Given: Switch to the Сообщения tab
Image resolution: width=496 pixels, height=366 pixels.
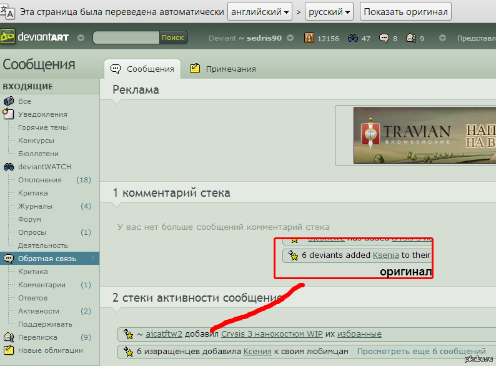Looking at the screenshot, I should [x=142, y=69].
